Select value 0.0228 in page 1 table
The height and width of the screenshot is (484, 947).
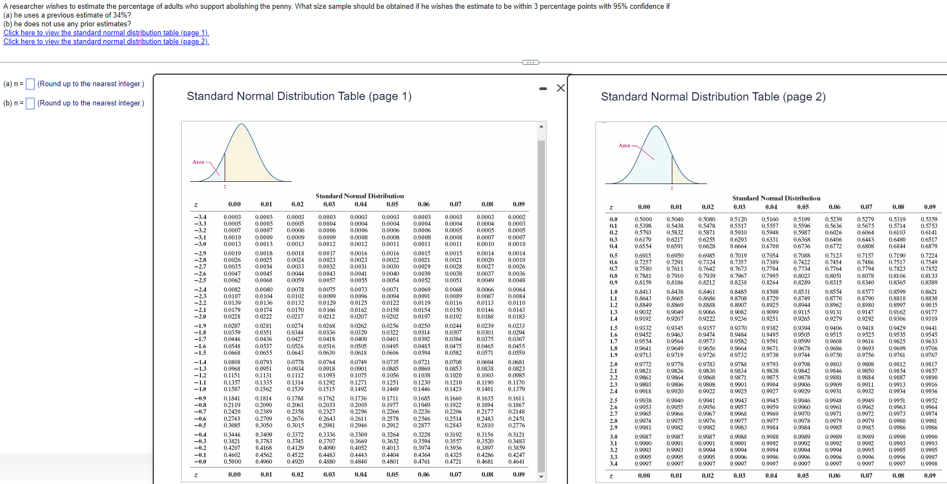pyautogui.click(x=232, y=316)
